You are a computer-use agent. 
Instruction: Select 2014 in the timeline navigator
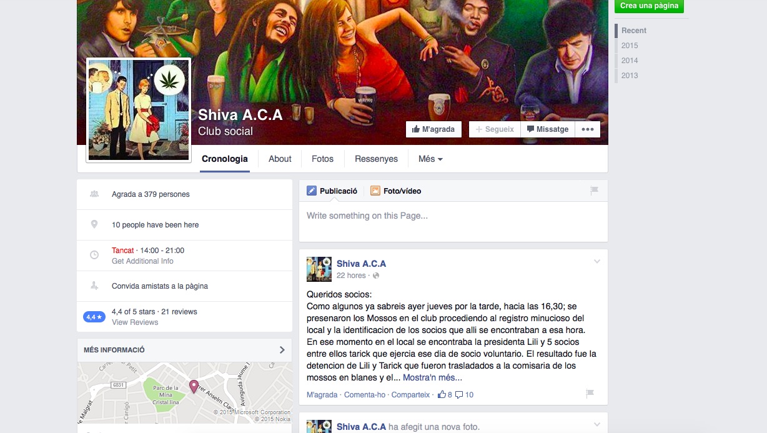(630, 61)
